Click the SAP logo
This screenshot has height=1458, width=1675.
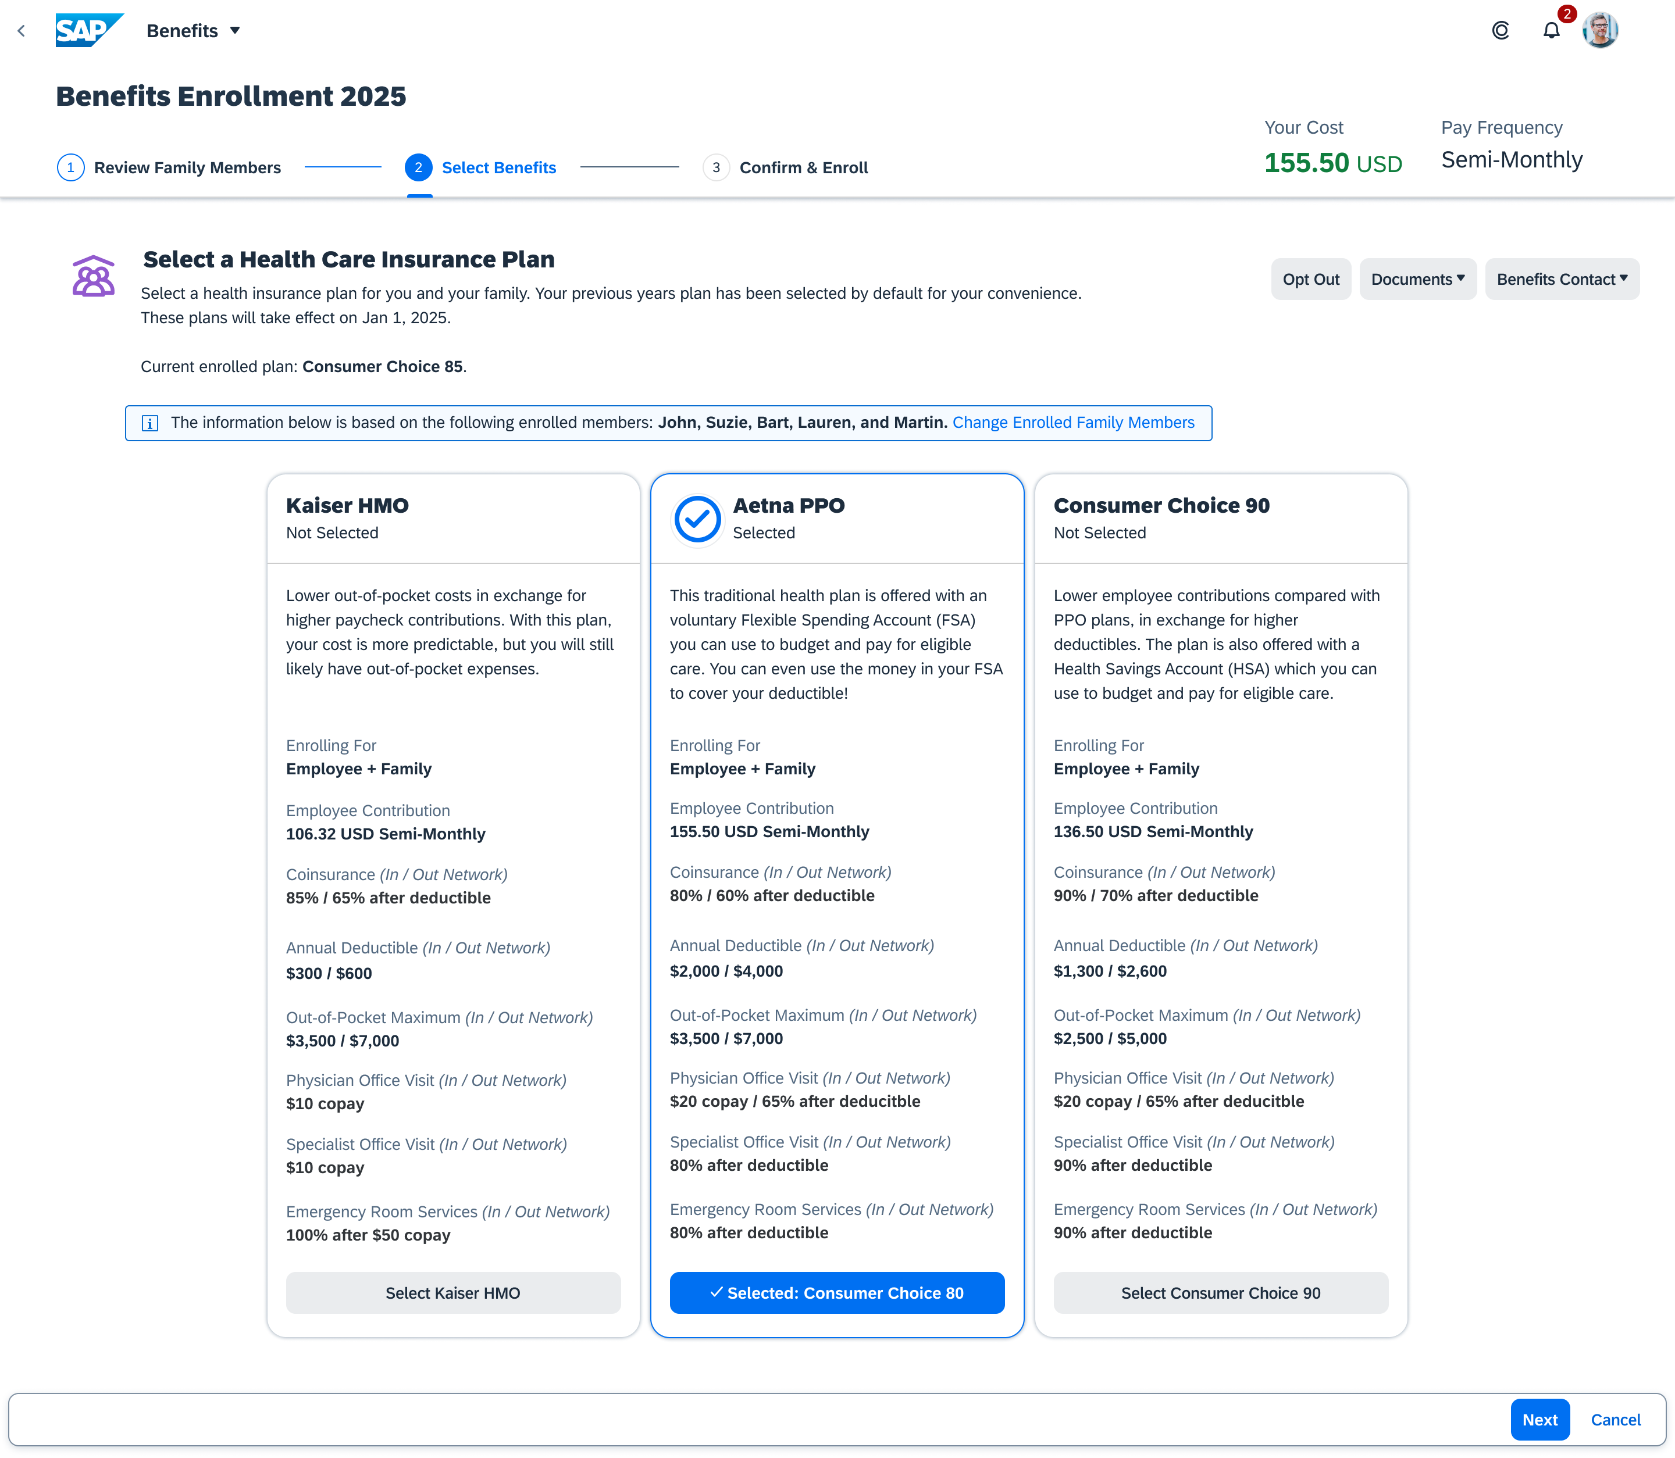tap(88, 31)
